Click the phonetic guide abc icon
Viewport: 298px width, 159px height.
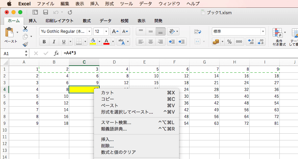[121, 42]
